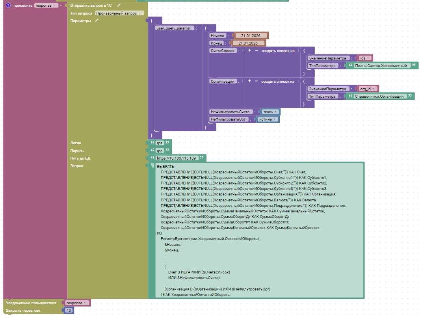Click pencil edit icon beside 'Параметры'
The image size is (422, 318).
pos(97,20)
